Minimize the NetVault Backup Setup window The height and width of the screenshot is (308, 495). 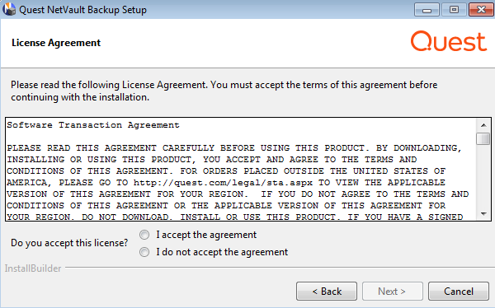coord(427,9)
